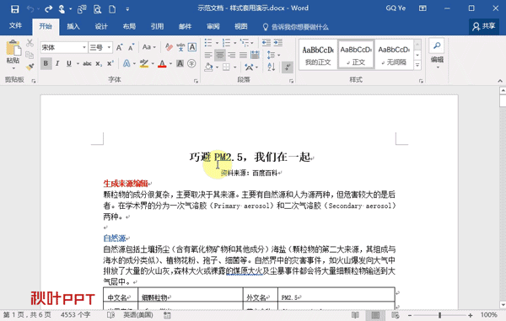The image size is (506, 321).
Task: Apply the red font color (A icon)
Action: click(162, 64)
